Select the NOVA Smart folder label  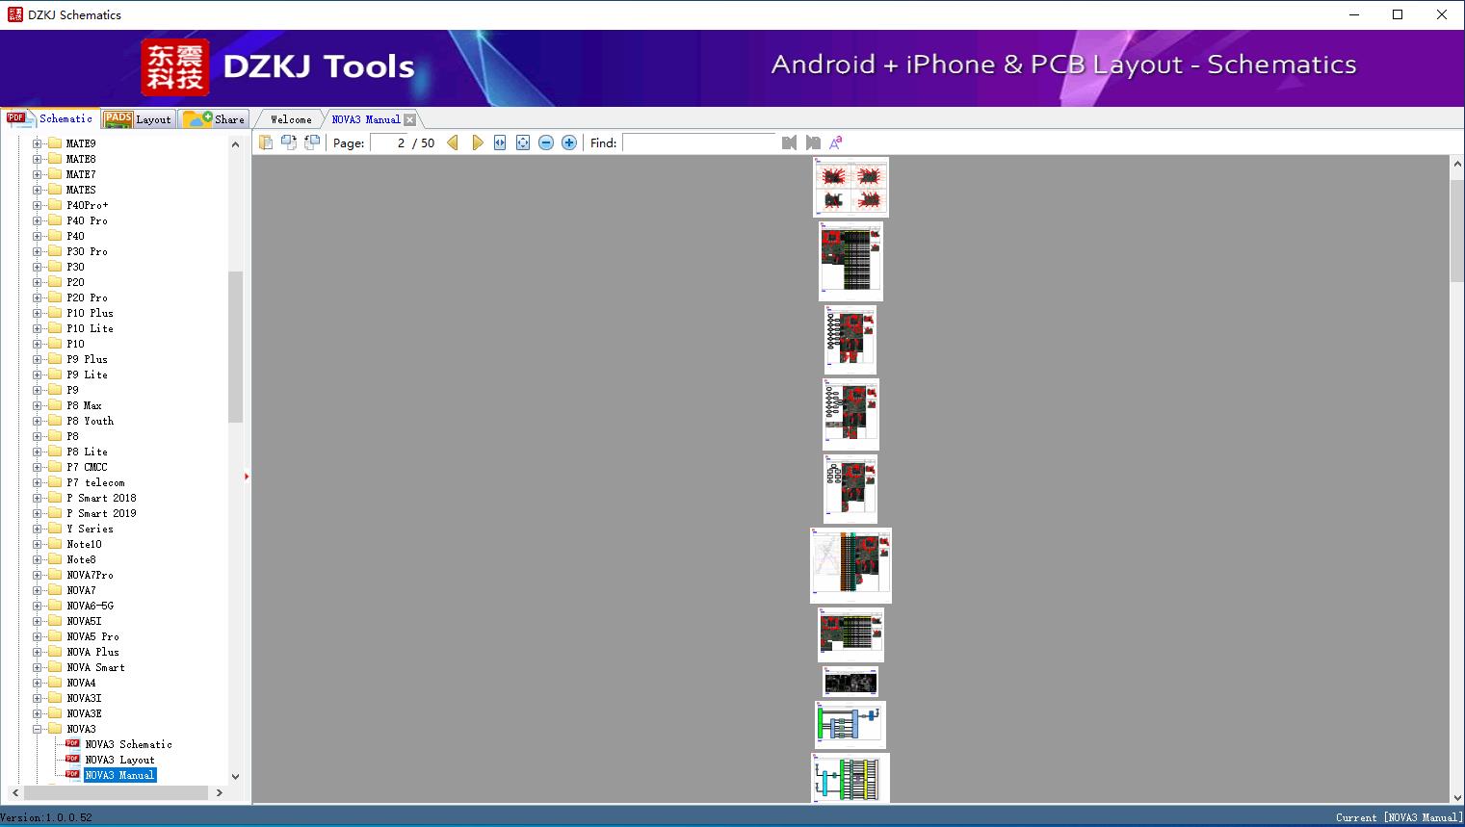point(95,667)
